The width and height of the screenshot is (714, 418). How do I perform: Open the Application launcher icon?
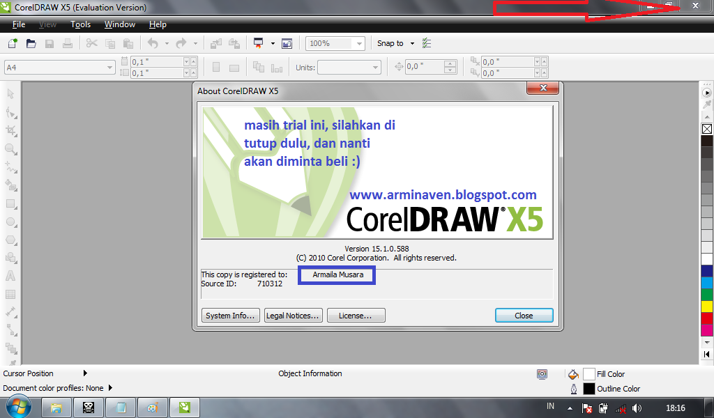click(x=258, y=43)
